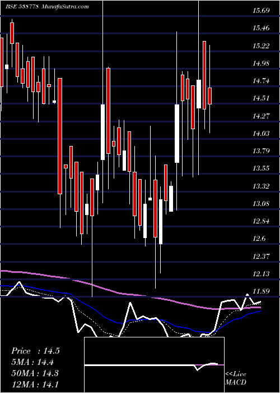Viewport: 280px width, 393px height.
Task: Select the 12MA : 14.1 value
Action: [x=35, y=384]
